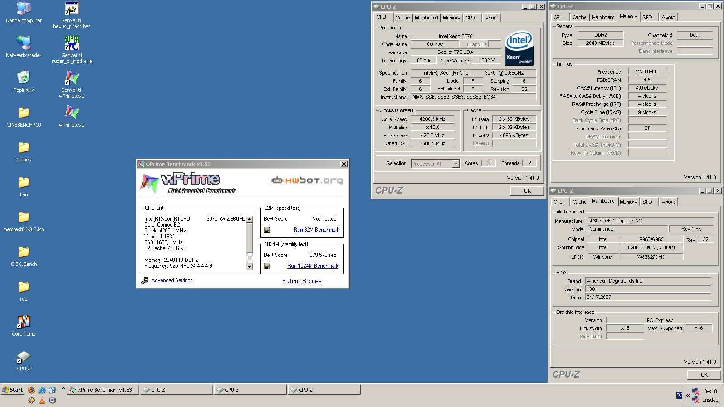Screen dimensions: 724x407
Task: Open the Games folder
Action: [x=24, y=151]
